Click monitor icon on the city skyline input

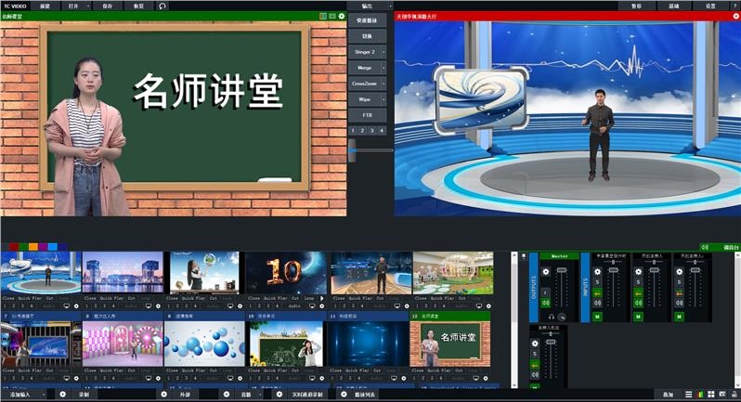pyautogui.click(x=149, y=306)
